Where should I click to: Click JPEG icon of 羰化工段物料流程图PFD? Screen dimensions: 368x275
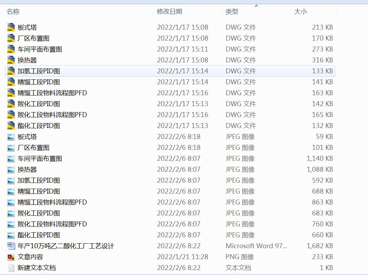tap(11, 224)
